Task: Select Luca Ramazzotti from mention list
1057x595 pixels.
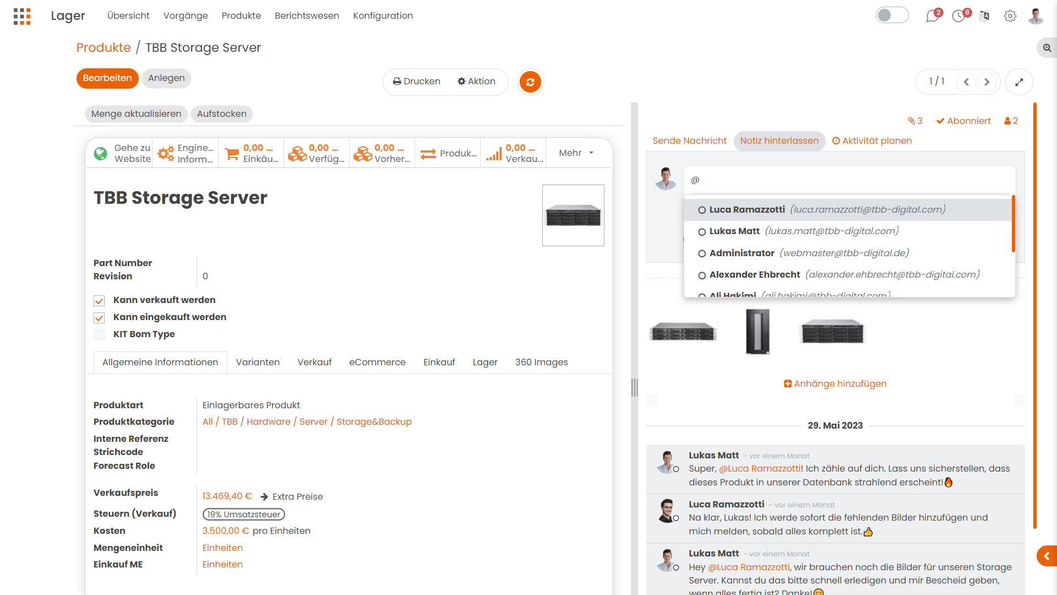Action: click(848, 210)
